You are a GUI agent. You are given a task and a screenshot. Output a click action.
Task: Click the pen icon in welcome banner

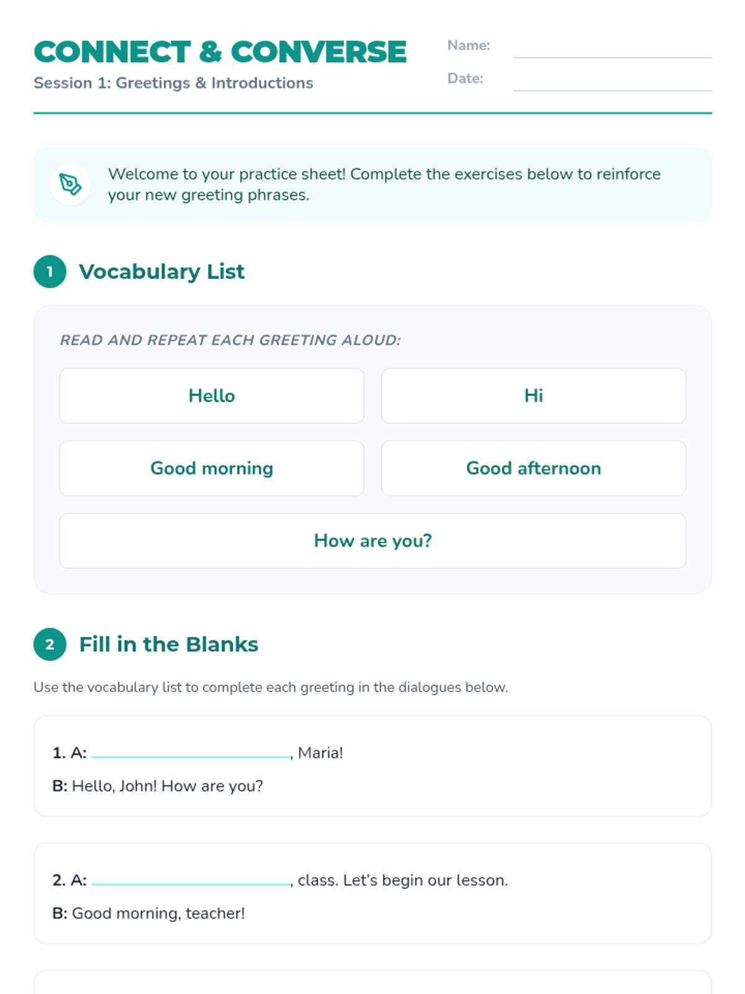click(70, 185)
